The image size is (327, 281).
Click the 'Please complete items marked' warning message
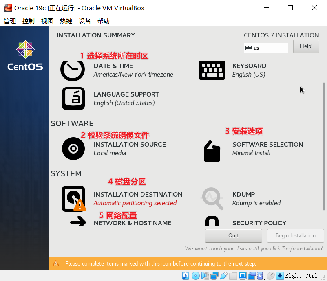[161, 264]
